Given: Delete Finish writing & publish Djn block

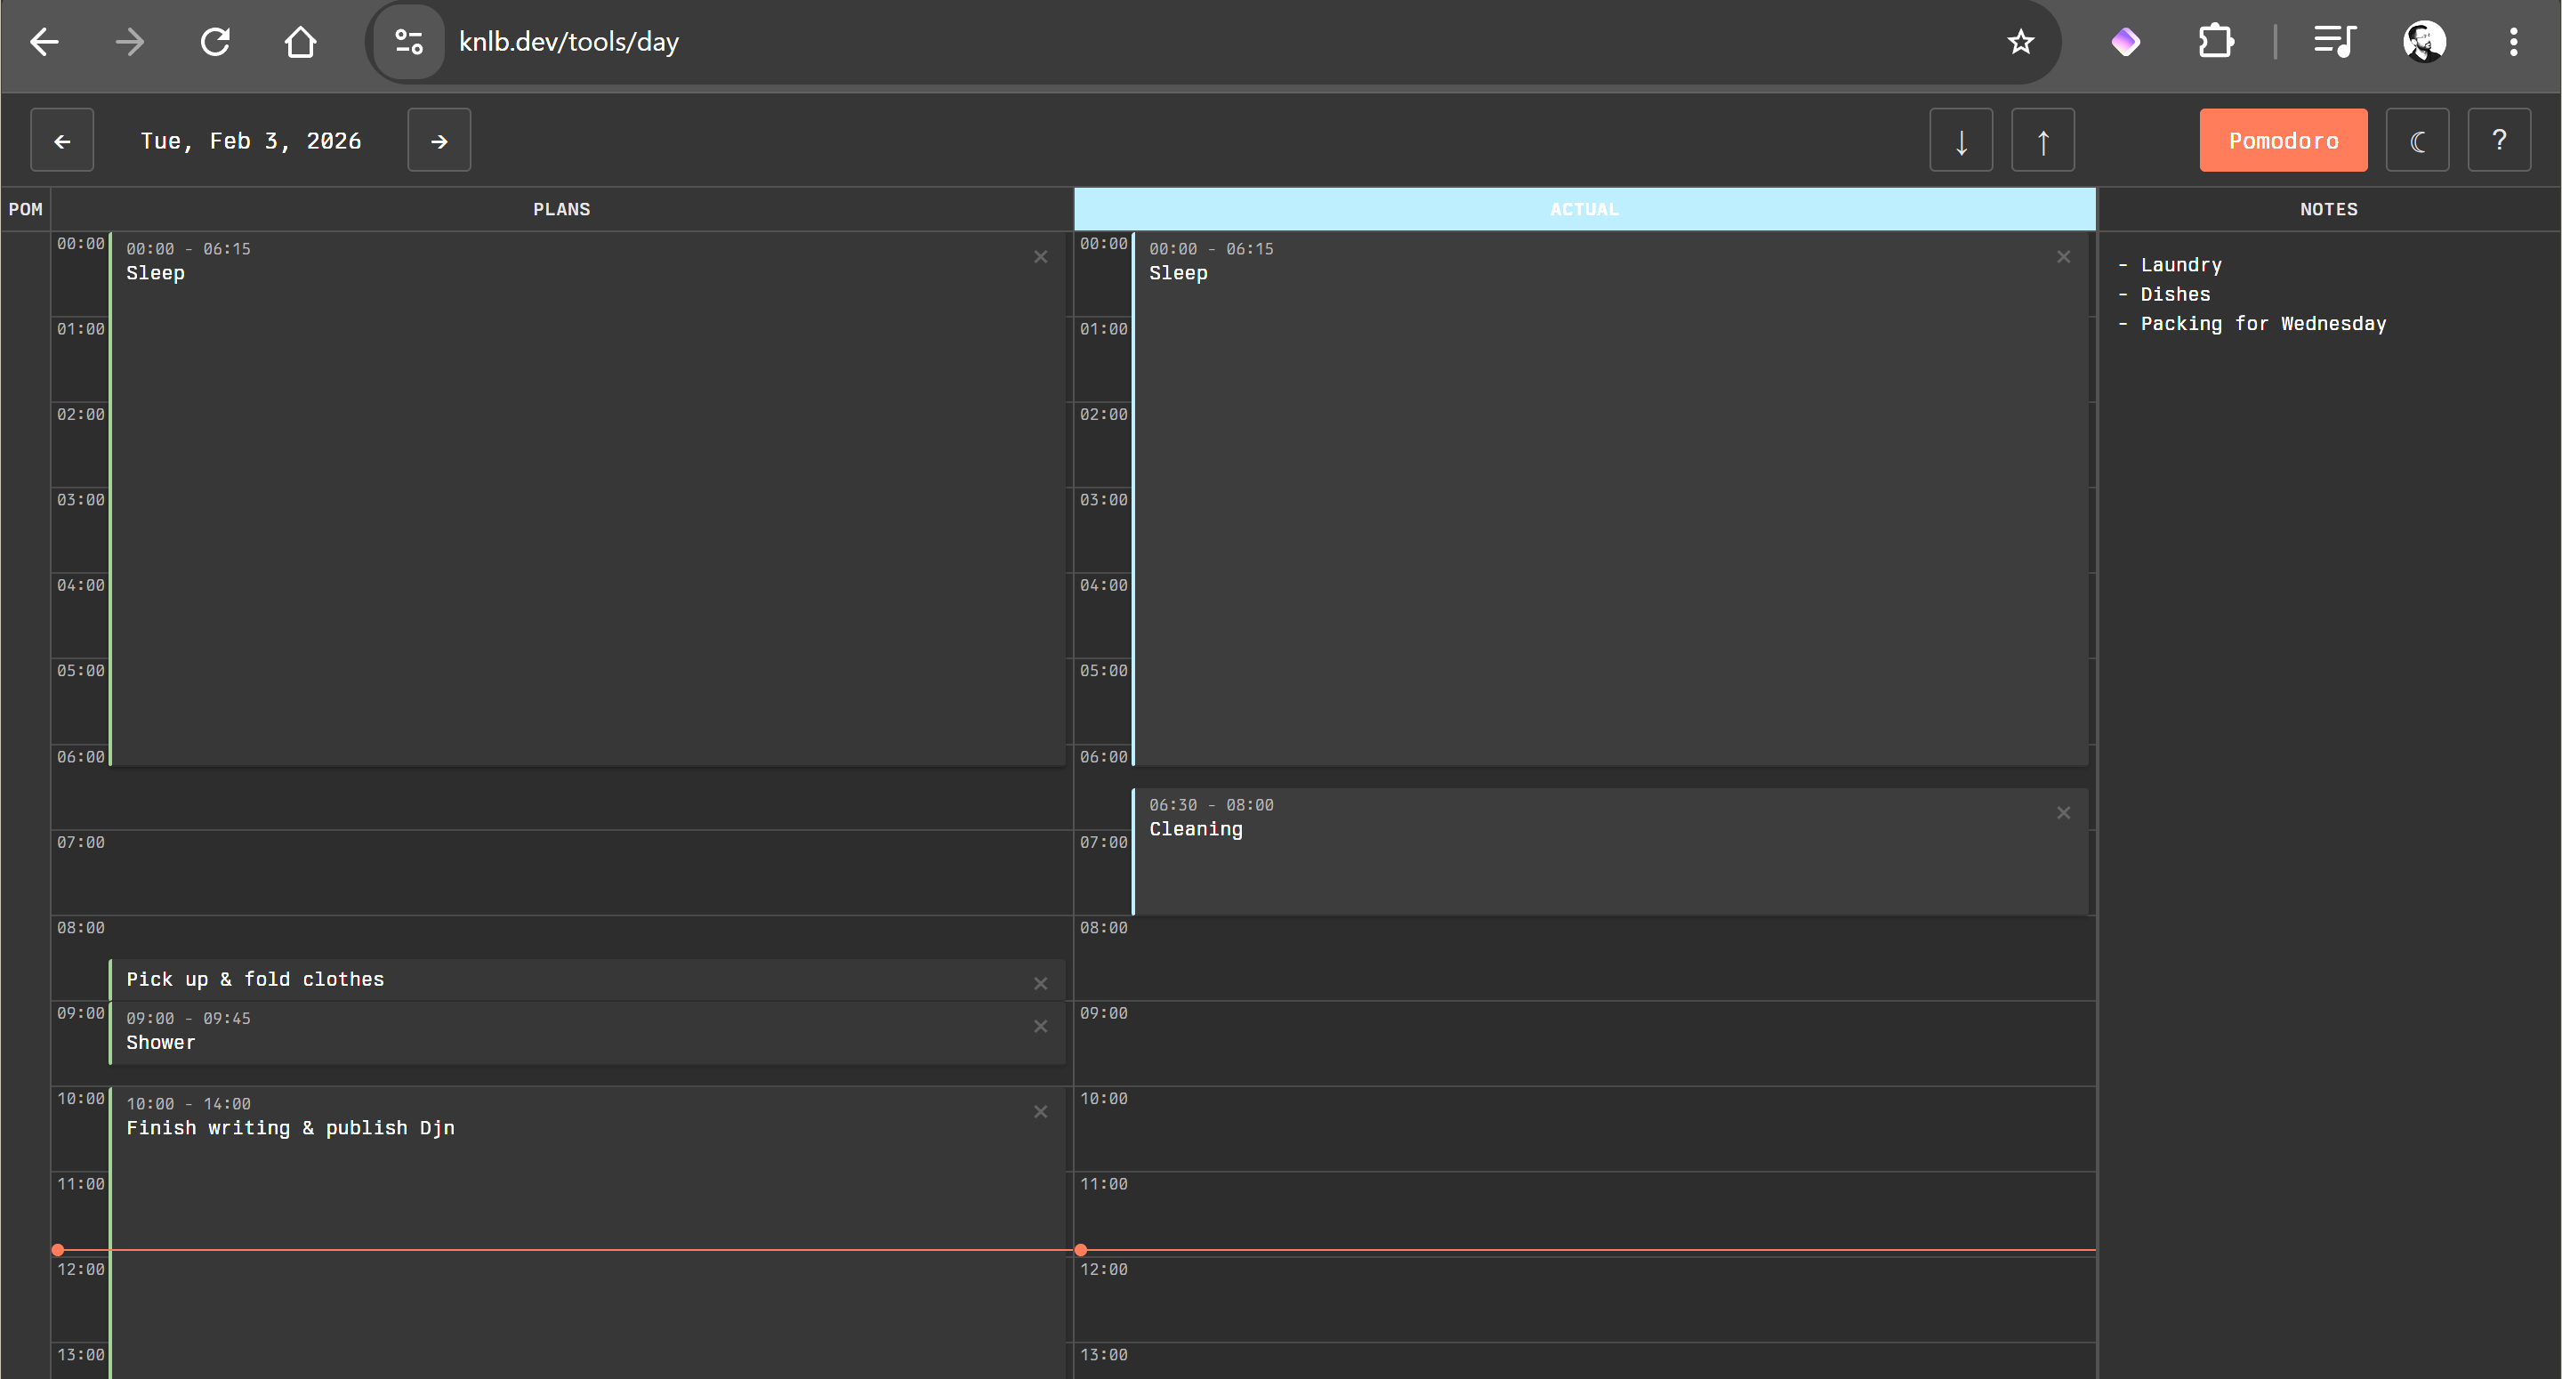Looking at the screenshot, I should click(x=1040, y=1111).
